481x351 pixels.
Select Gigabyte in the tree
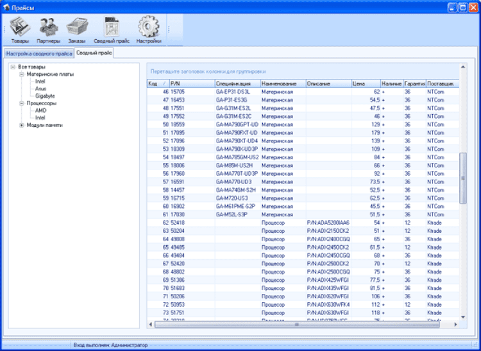[45, 96]
